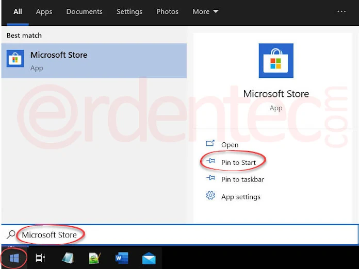
Task: Switch to the Settings tab
Action: (129, 11)
